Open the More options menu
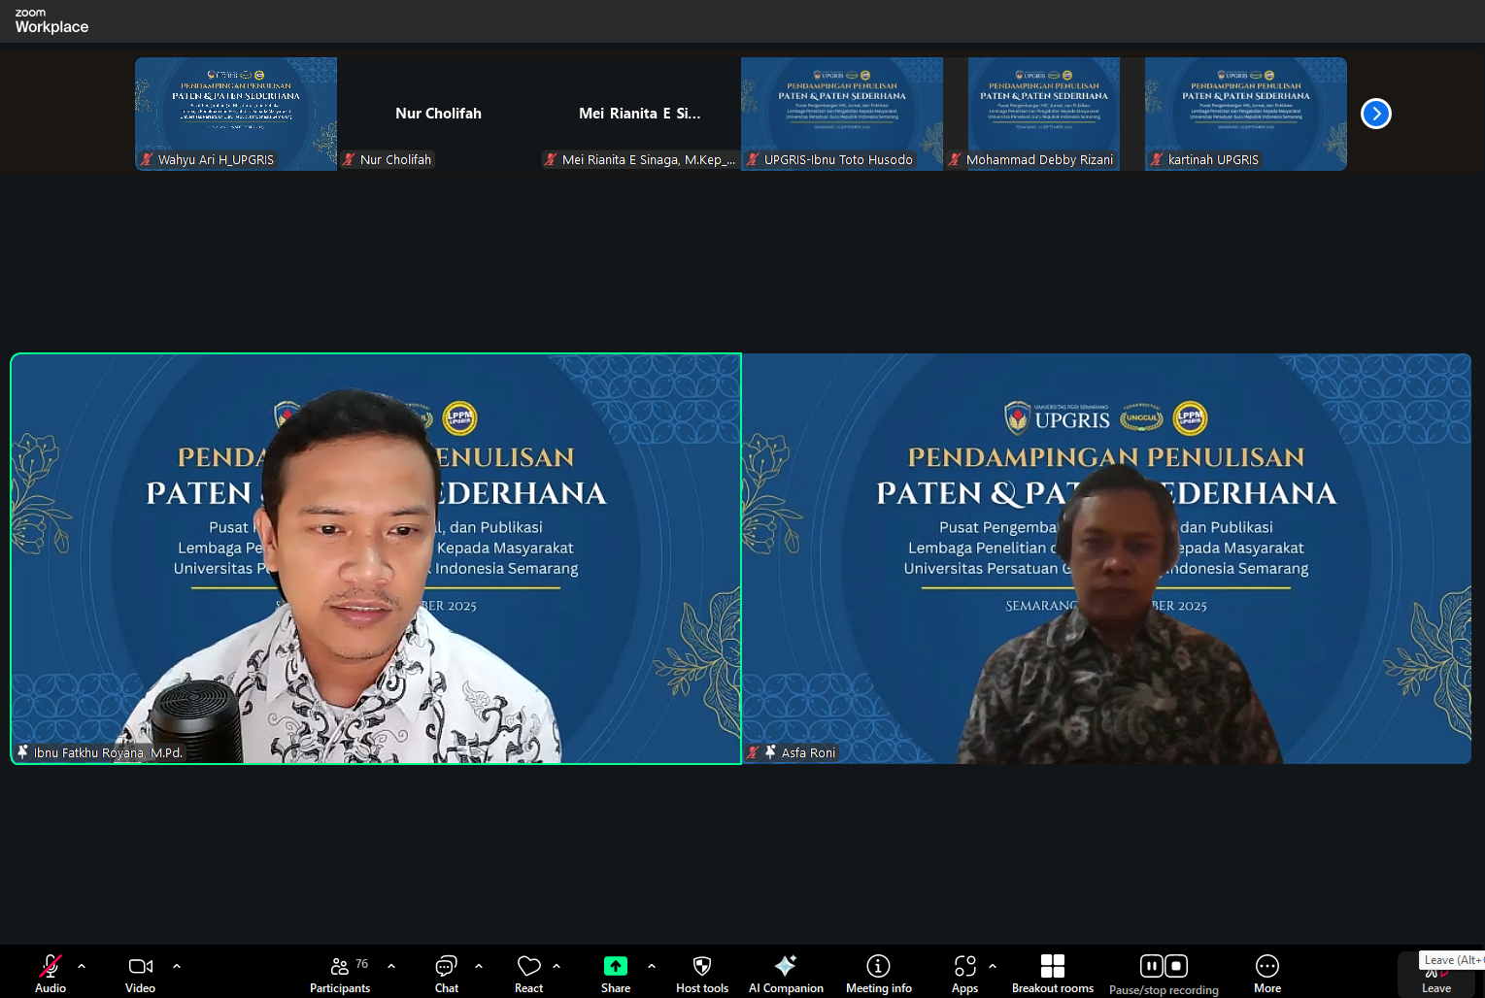The width and height of the screenshot is (1485, 998). 1266,974
